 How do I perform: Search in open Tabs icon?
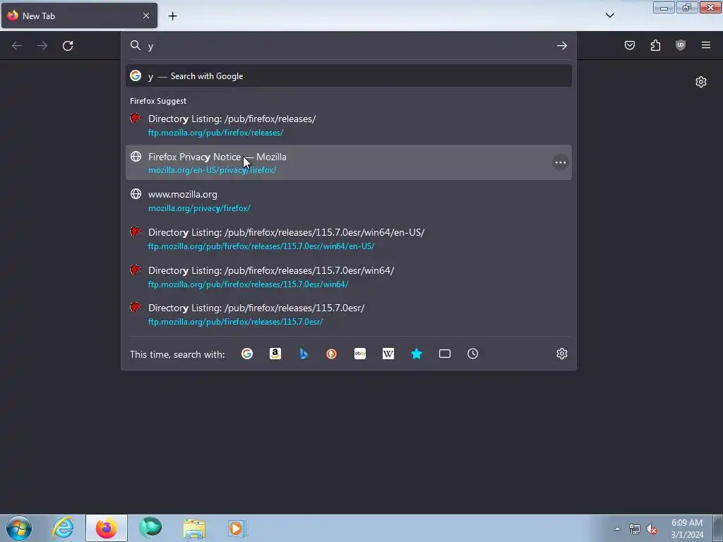point(445,354)
